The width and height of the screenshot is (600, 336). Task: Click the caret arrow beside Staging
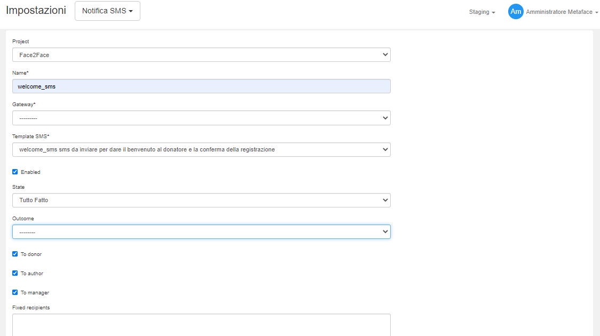tap(493, 12)
